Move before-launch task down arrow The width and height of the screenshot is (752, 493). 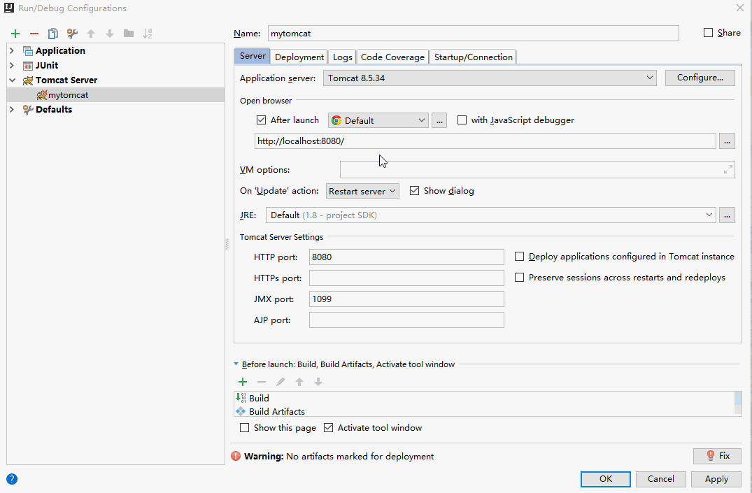point(318,382)
